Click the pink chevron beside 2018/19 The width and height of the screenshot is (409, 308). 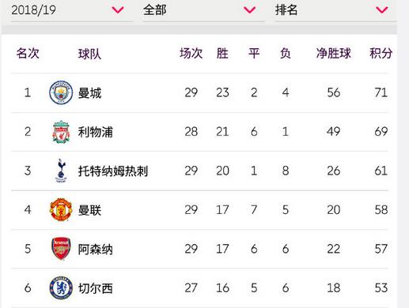pos(118,10)
